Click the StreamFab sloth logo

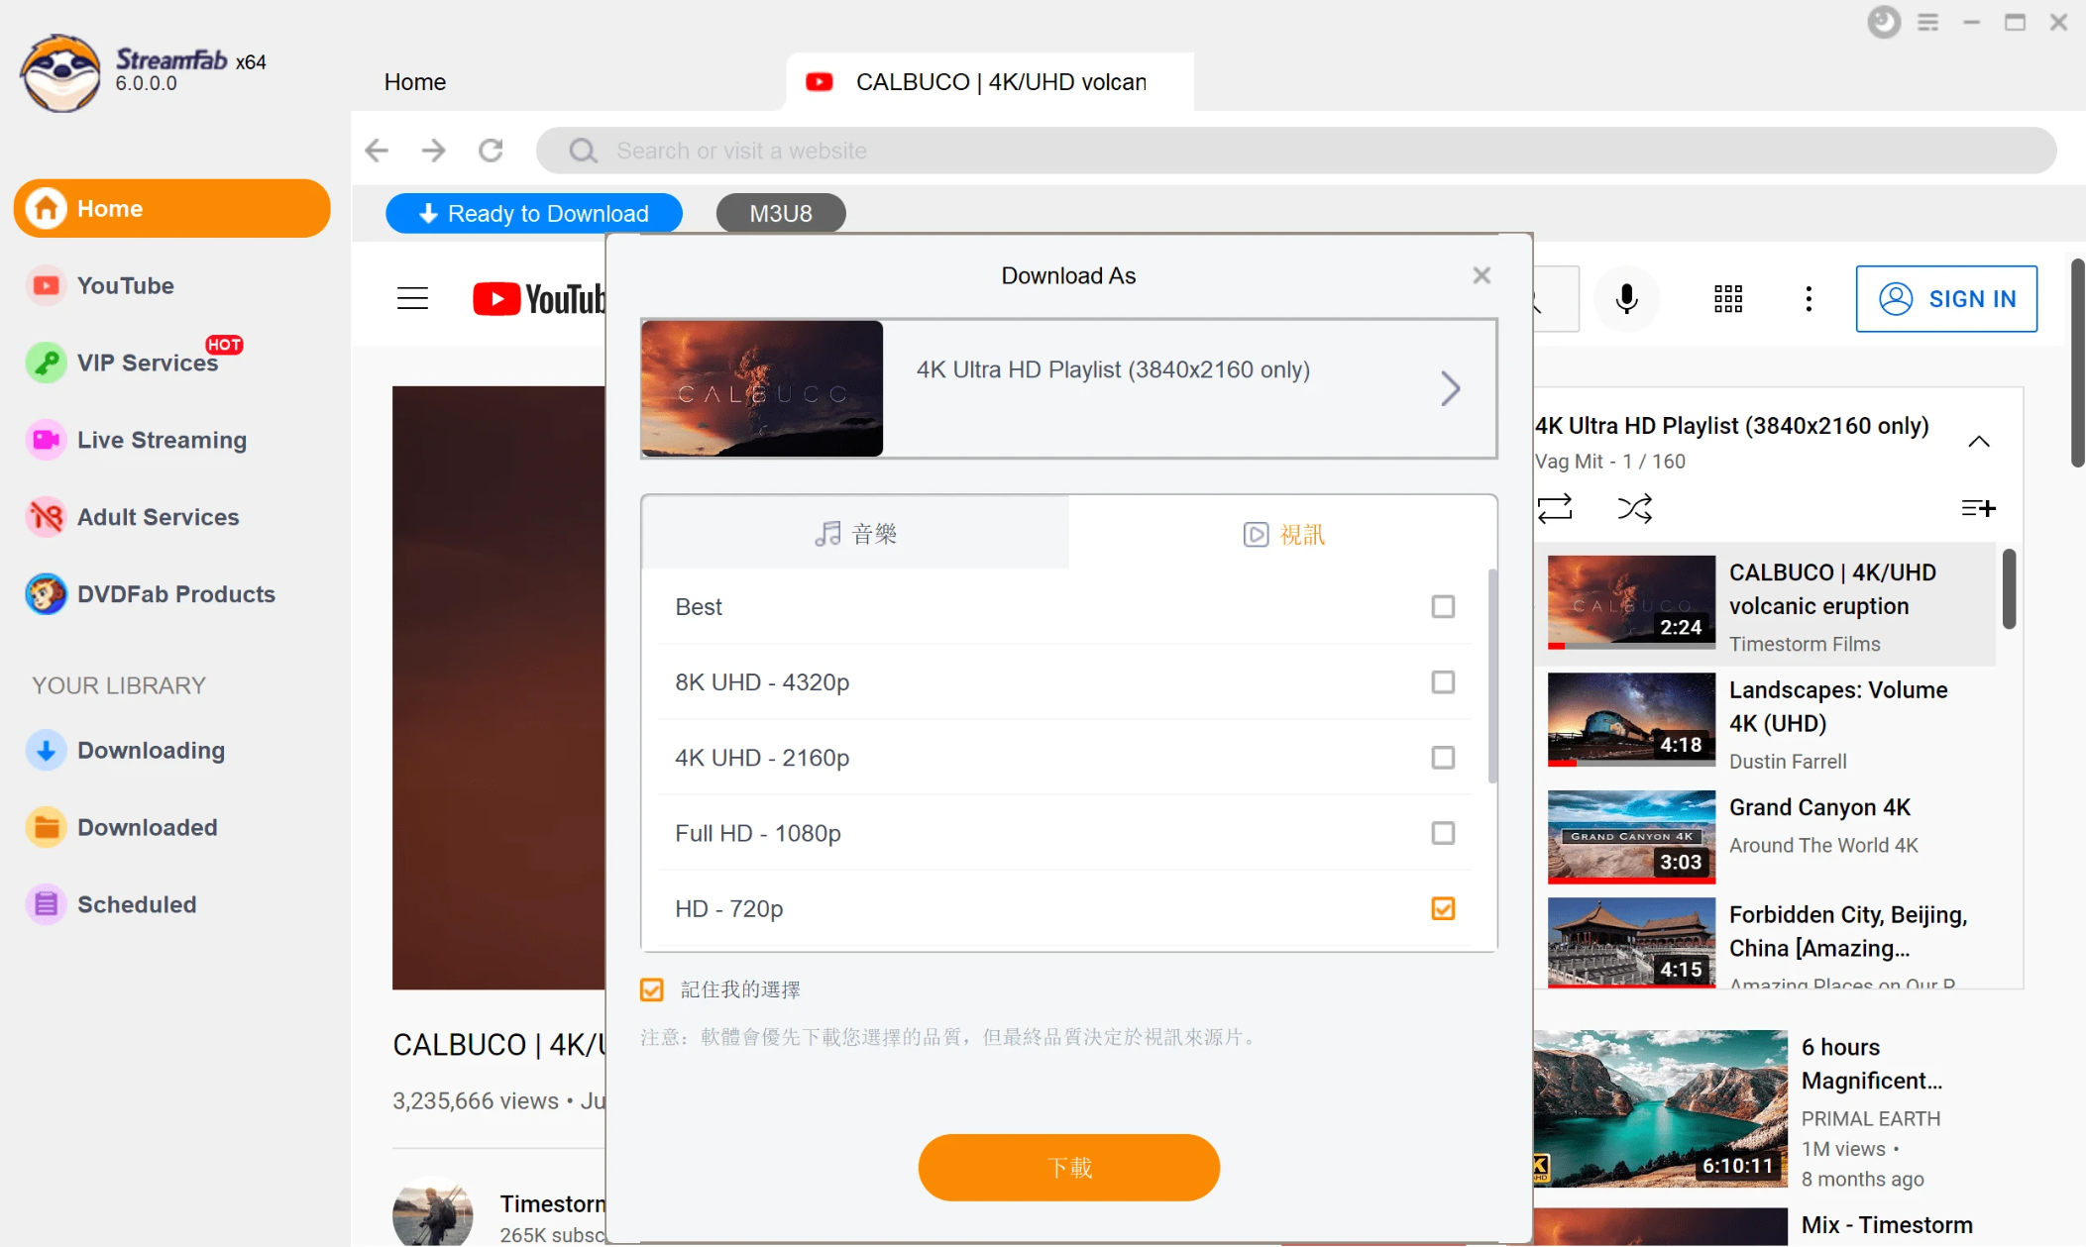coord(60,73)
